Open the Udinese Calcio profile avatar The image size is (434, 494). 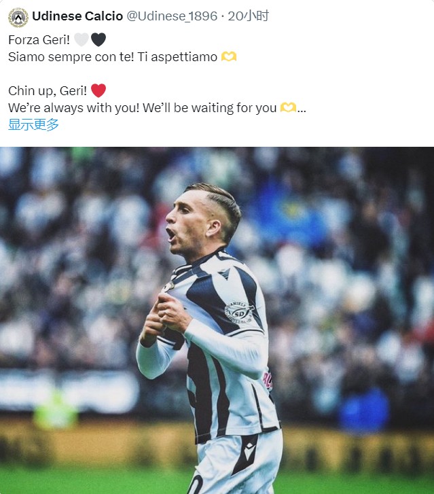pos(18,18)
